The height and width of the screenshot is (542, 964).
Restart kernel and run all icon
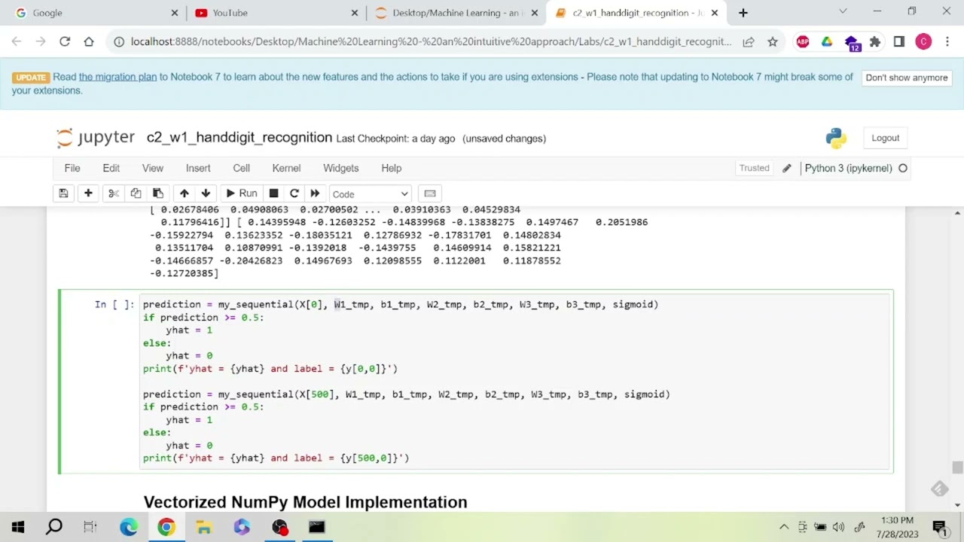tap(315, 193)
